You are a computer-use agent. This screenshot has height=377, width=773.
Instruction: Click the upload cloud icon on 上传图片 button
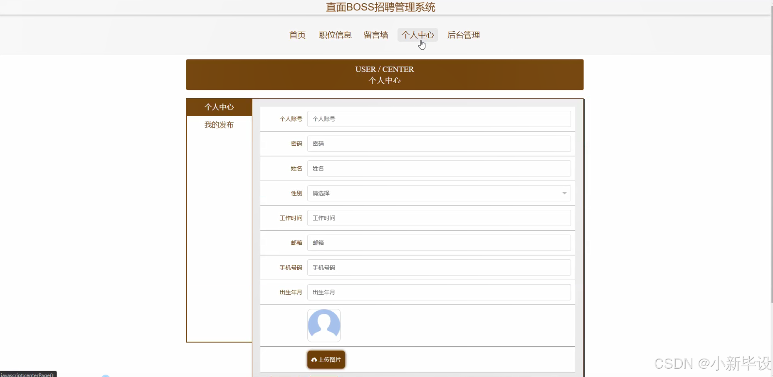pos(314,360)
